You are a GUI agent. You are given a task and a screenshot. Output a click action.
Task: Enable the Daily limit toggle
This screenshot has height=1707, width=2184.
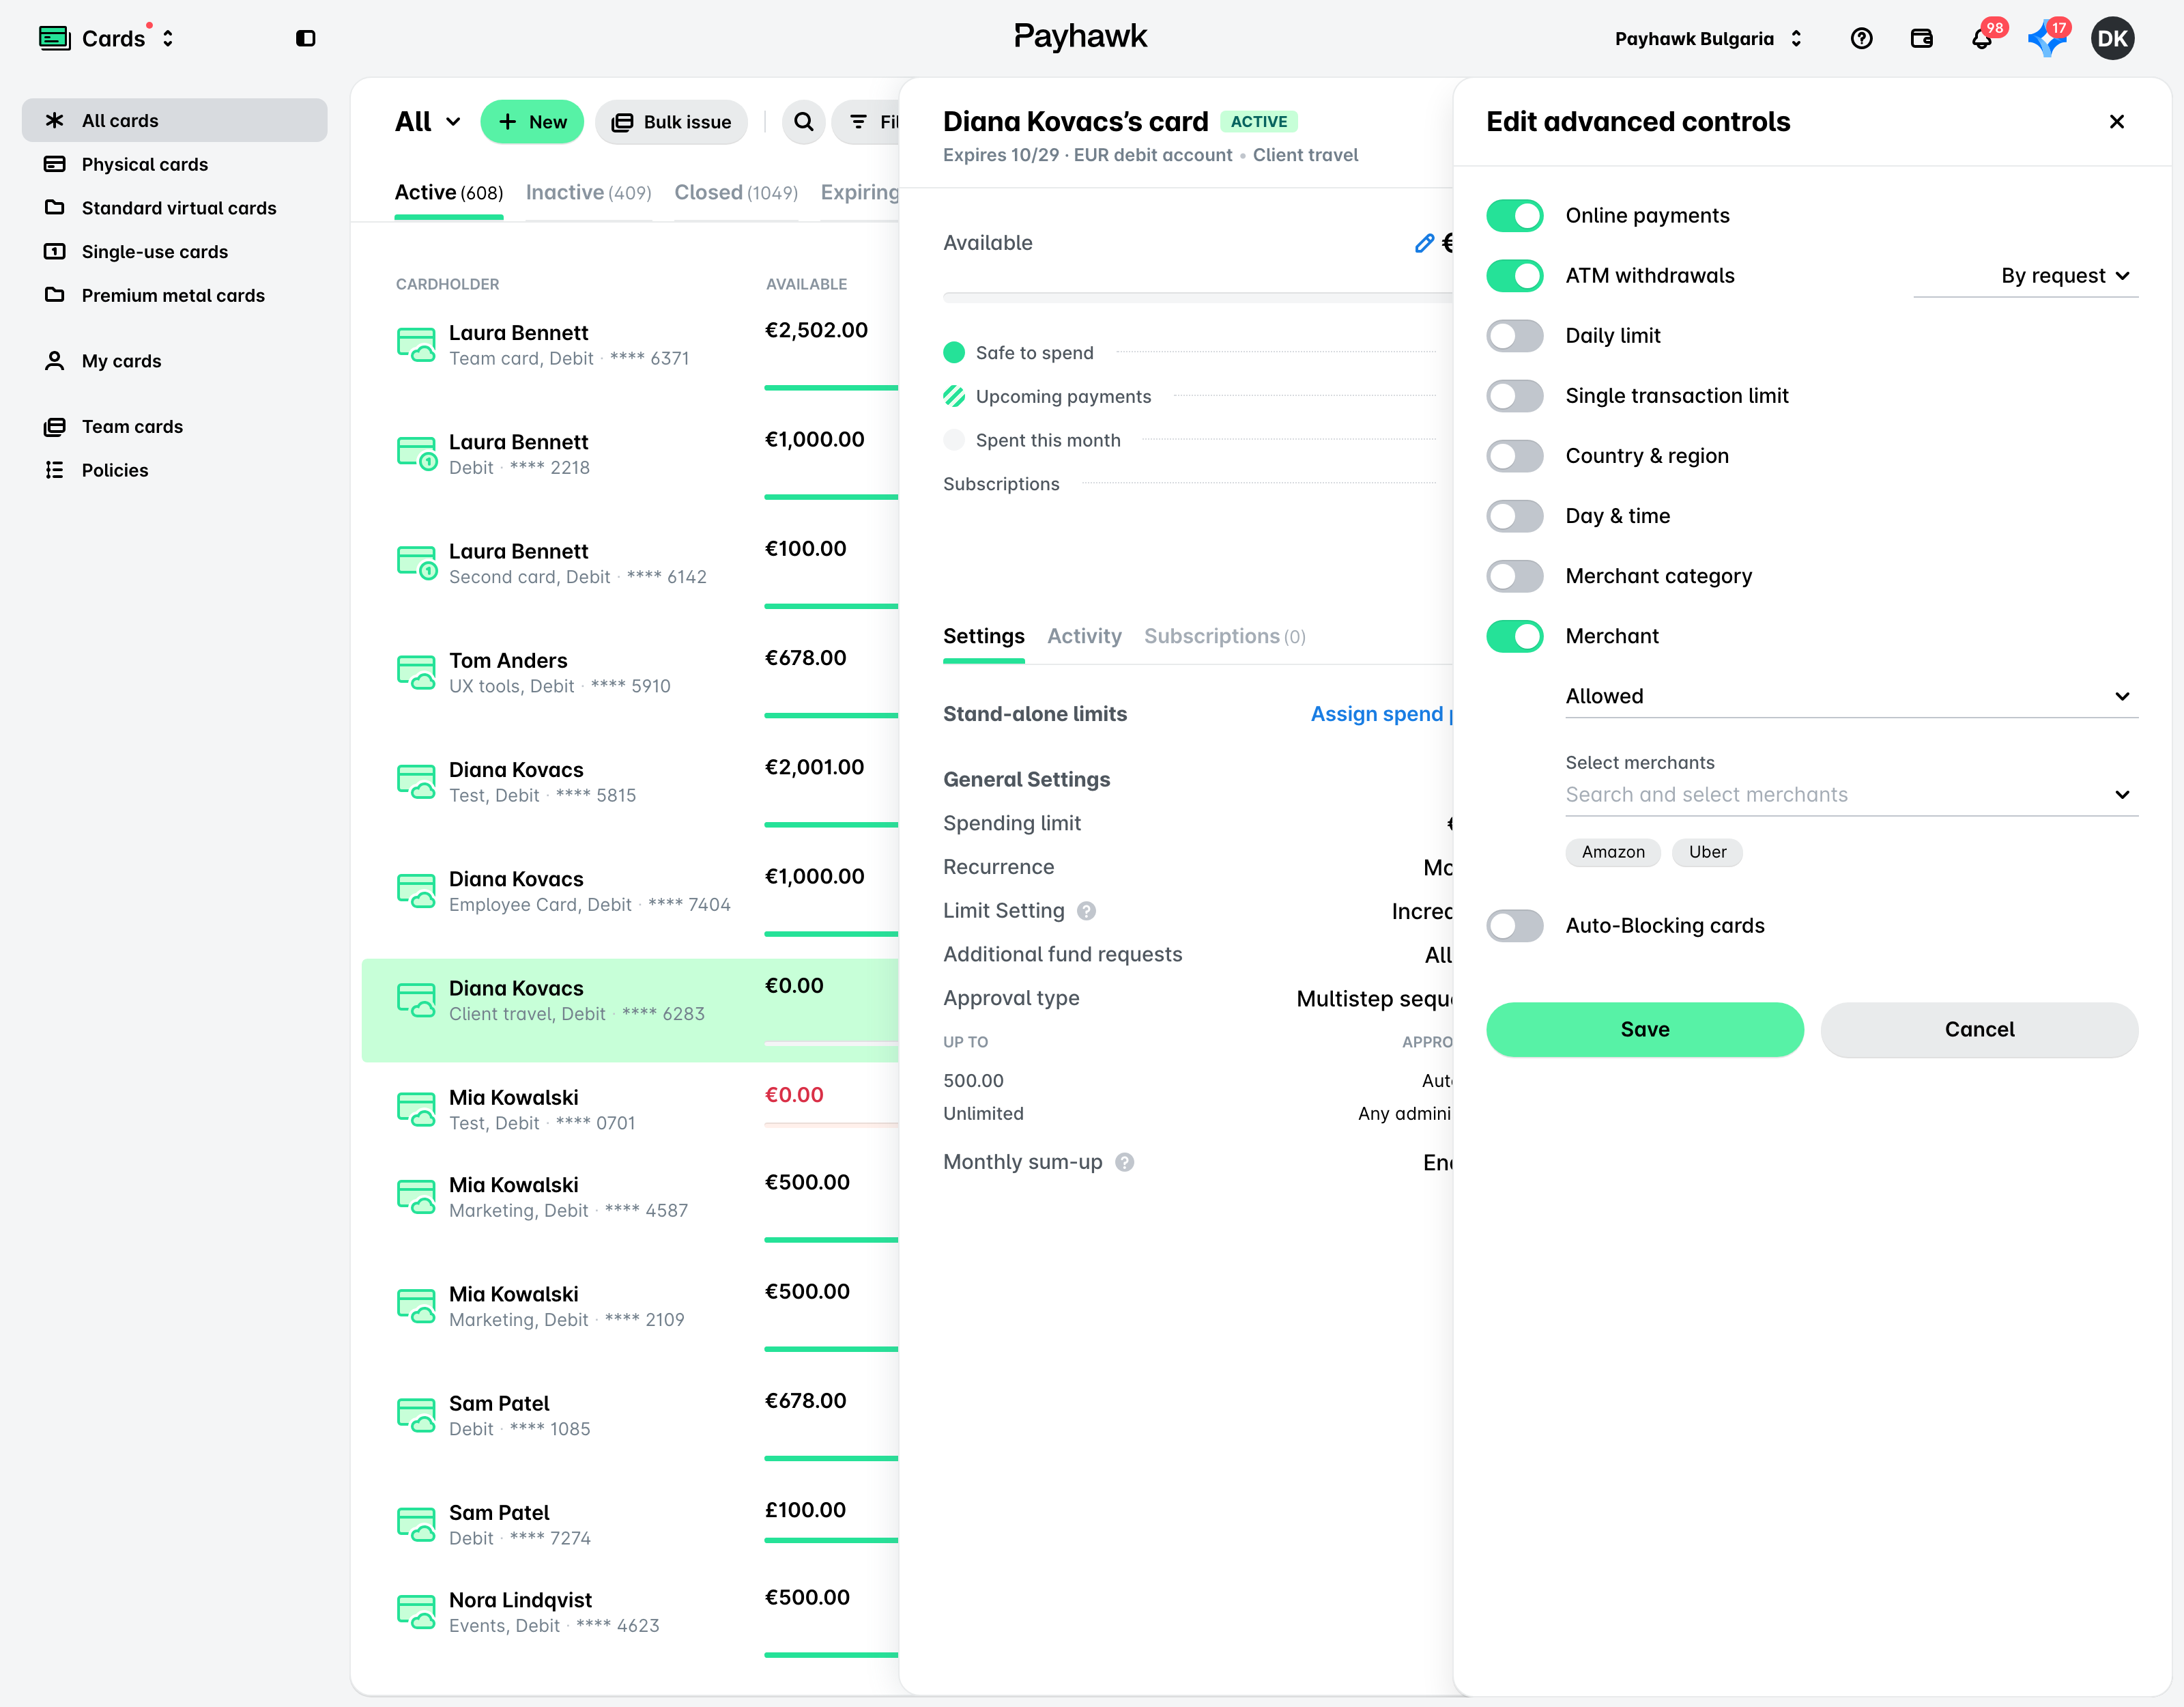1515,335
